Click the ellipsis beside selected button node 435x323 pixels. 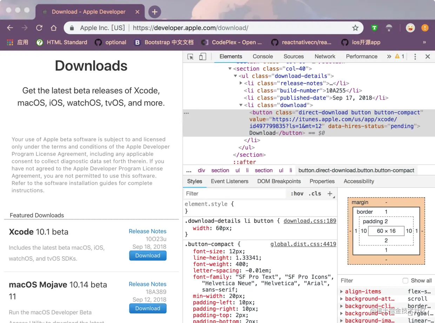pos(187,113)
